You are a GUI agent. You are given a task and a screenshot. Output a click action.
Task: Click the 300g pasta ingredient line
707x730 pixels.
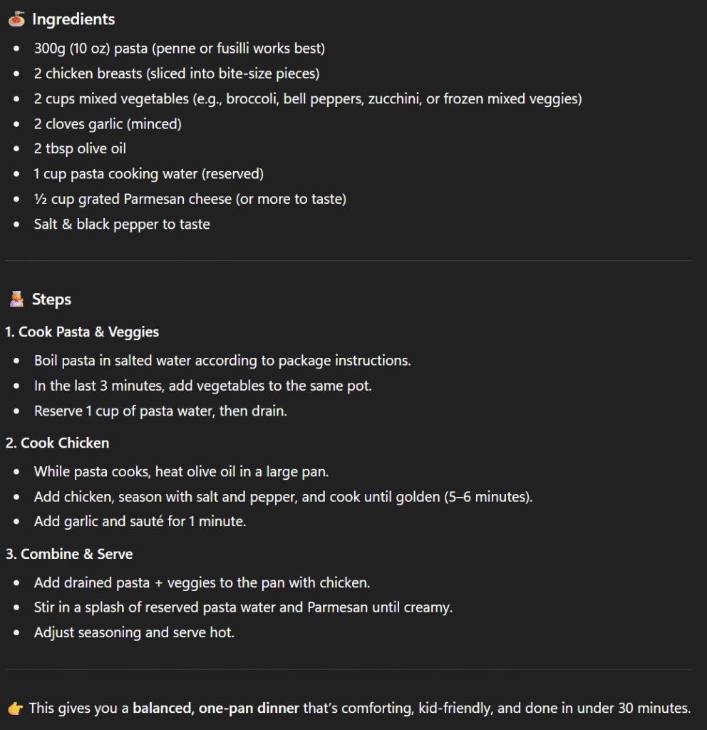[179, 49]
